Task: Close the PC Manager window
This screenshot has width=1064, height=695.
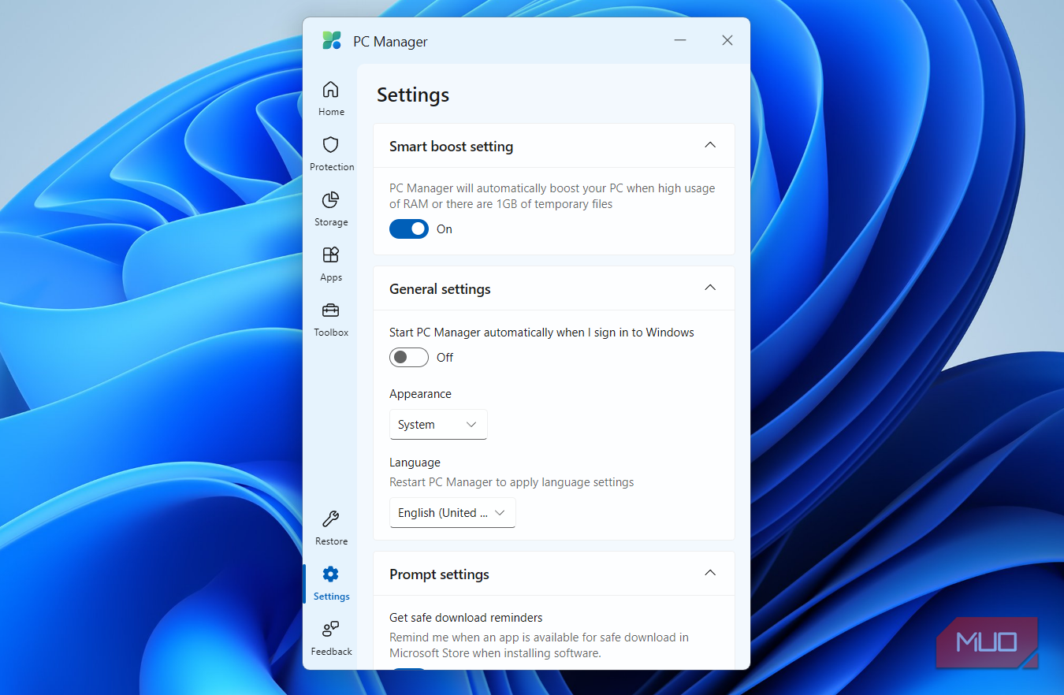Action: 727,41
